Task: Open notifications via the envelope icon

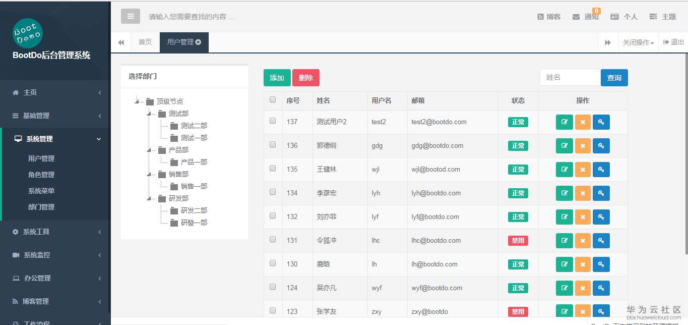Action: point(576,16)
